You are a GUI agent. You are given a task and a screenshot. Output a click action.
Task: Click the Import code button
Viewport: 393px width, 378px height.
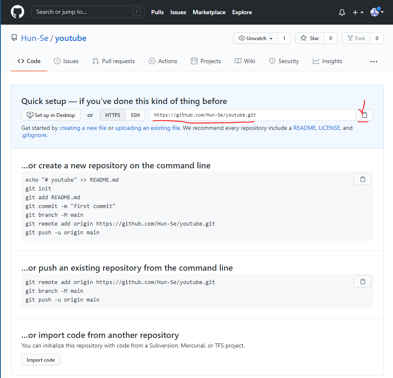(41, 360)
